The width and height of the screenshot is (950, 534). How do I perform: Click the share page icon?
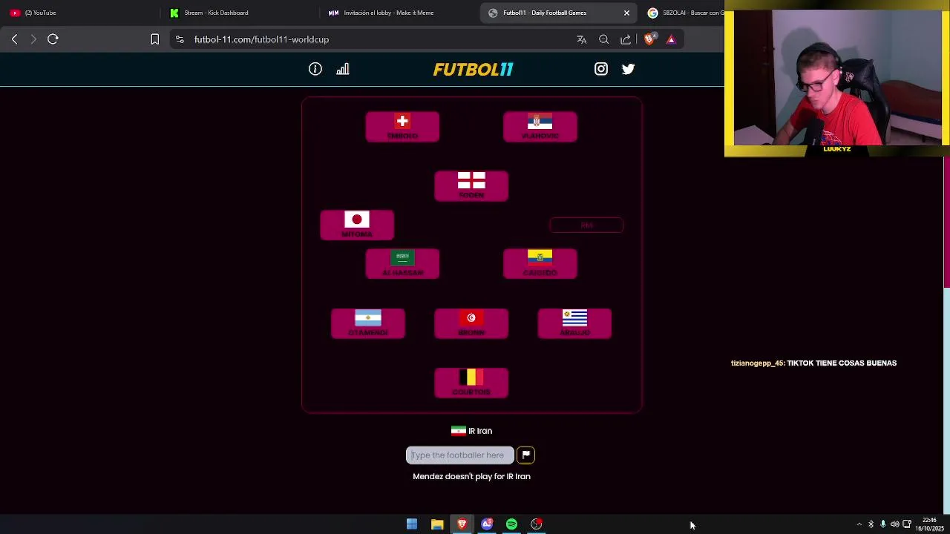click(x=626, y=39)
